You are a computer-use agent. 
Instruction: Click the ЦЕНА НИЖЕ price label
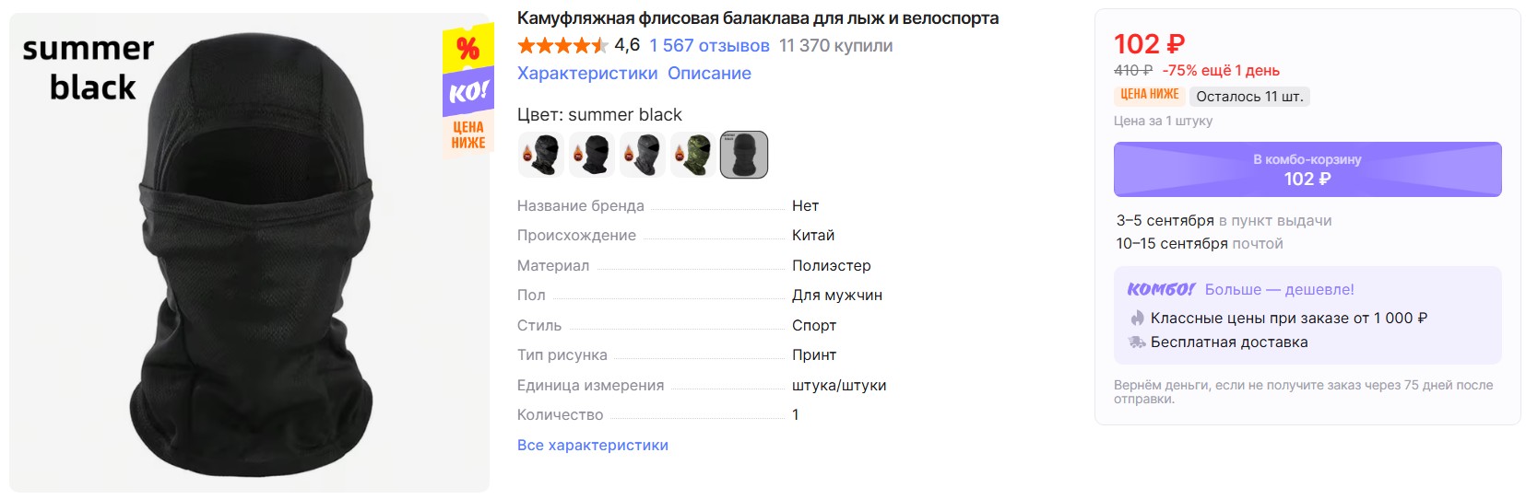click(x=1149, y=95)
